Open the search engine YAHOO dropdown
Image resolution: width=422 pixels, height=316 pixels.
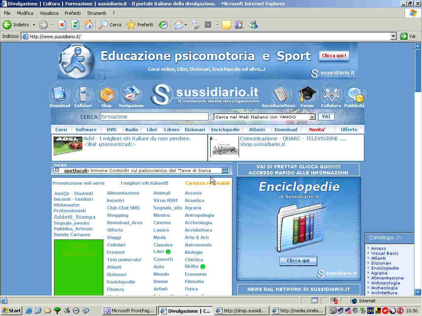click(312, 117)
